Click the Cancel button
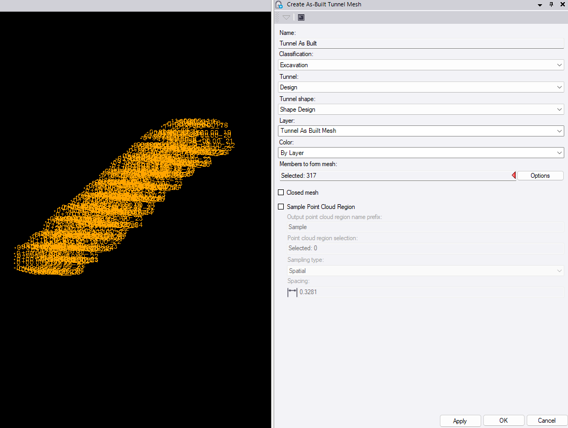Viewport: 568px width, 428px height. pos(547,421)
